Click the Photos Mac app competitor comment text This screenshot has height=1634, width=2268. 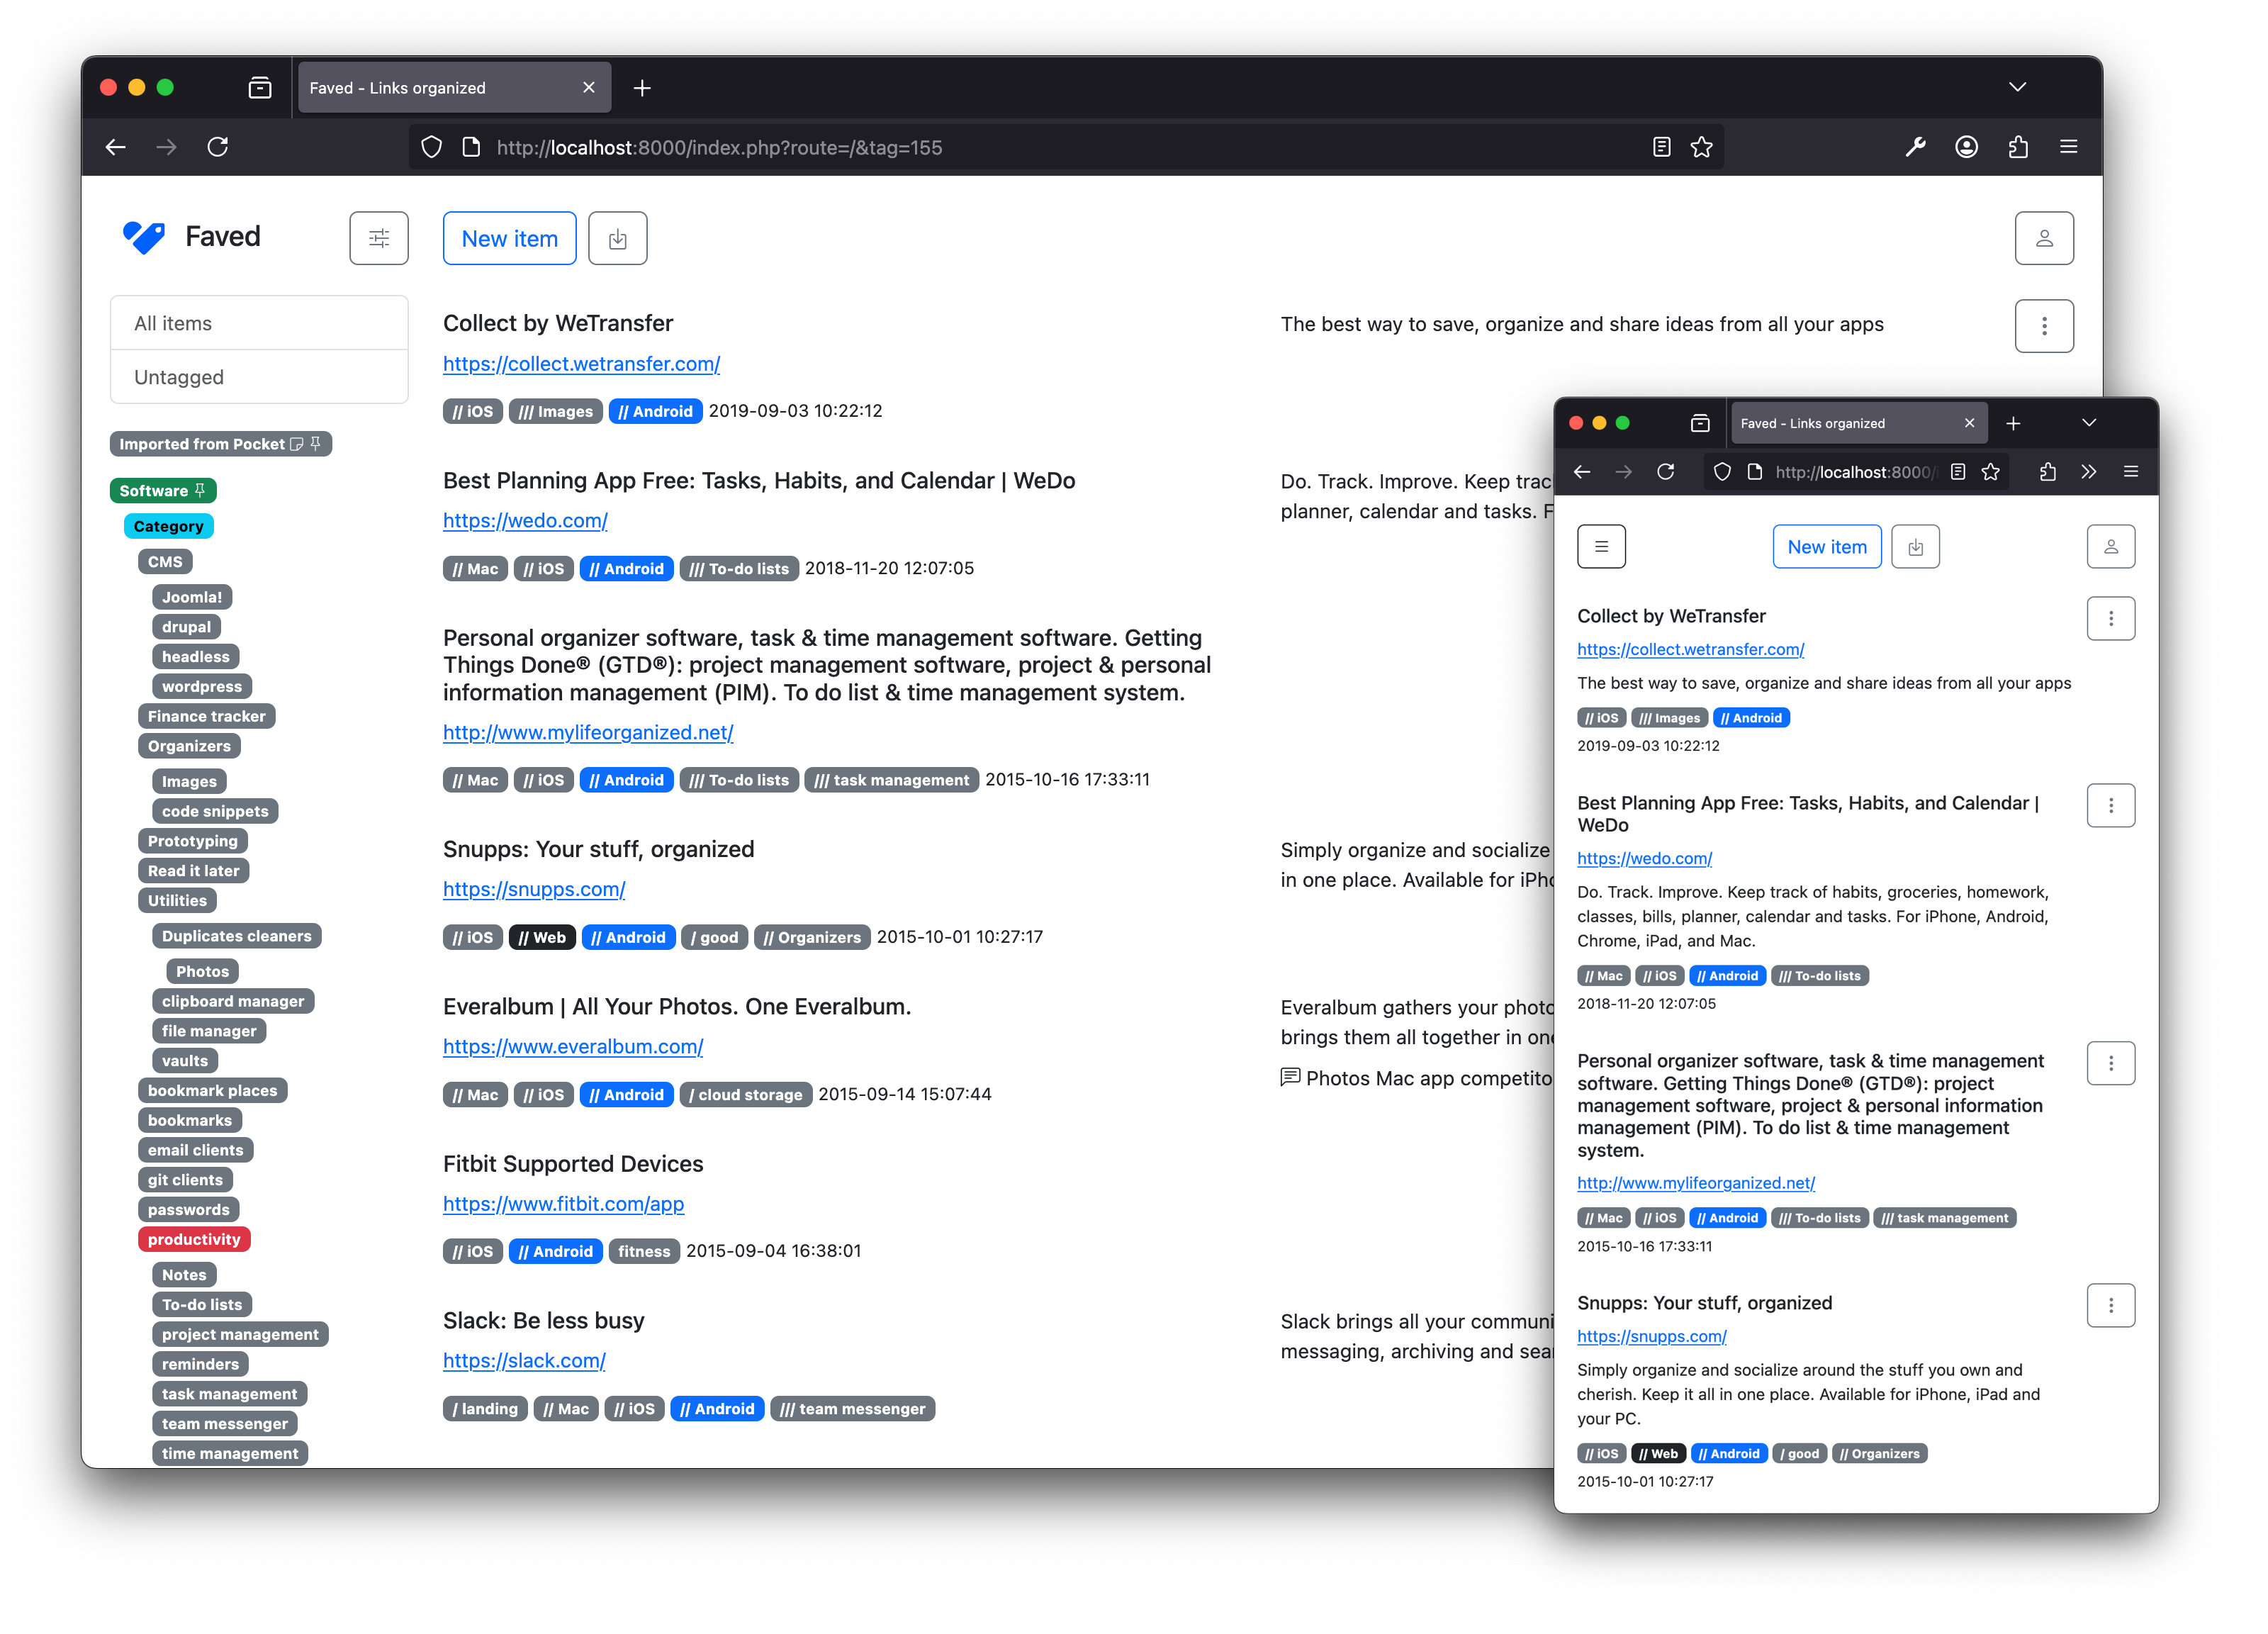click(x=1429, y=1078)
